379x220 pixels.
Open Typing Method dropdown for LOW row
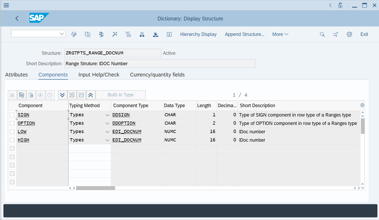click(x=107, y=132)
